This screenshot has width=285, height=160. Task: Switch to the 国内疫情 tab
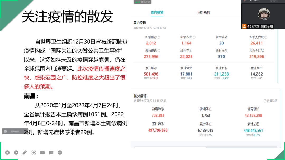pos(157,12)
